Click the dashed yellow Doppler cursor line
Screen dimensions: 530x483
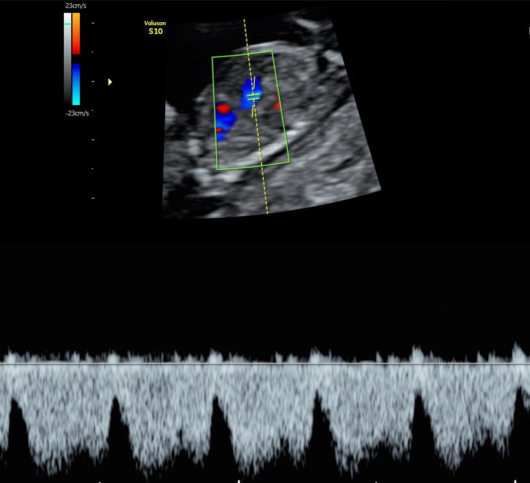point(256,116)
